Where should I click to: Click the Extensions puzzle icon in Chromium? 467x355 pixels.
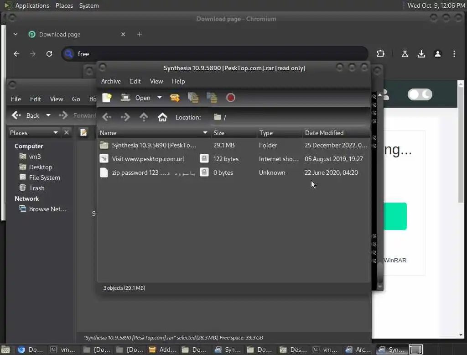coord(380,54)
